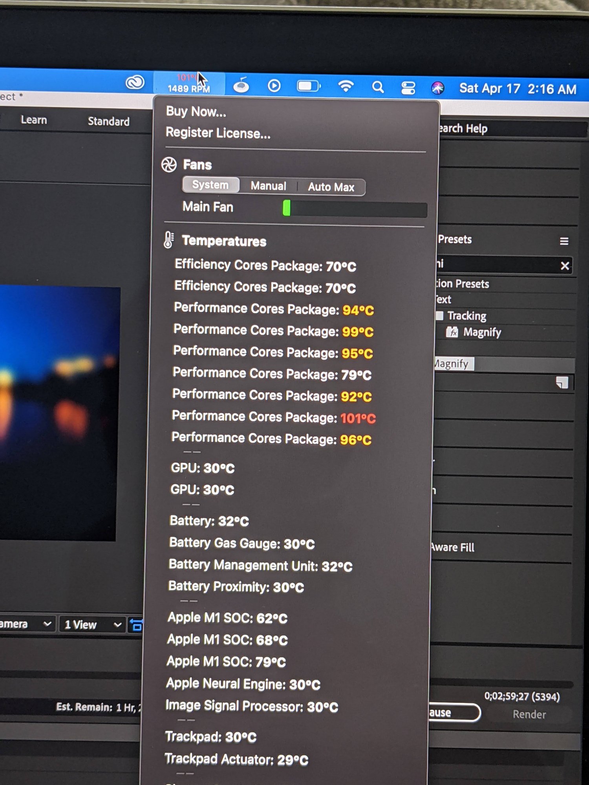Switch fan control to System mode
Screen dimensions: 589x785
tap(210, 185)
